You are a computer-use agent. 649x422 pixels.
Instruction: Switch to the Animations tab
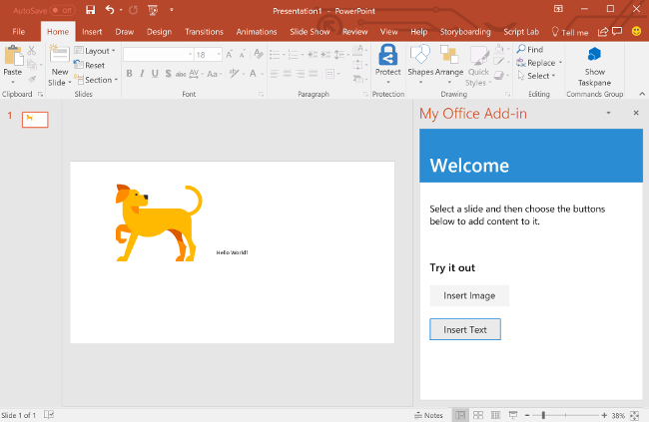257,32
